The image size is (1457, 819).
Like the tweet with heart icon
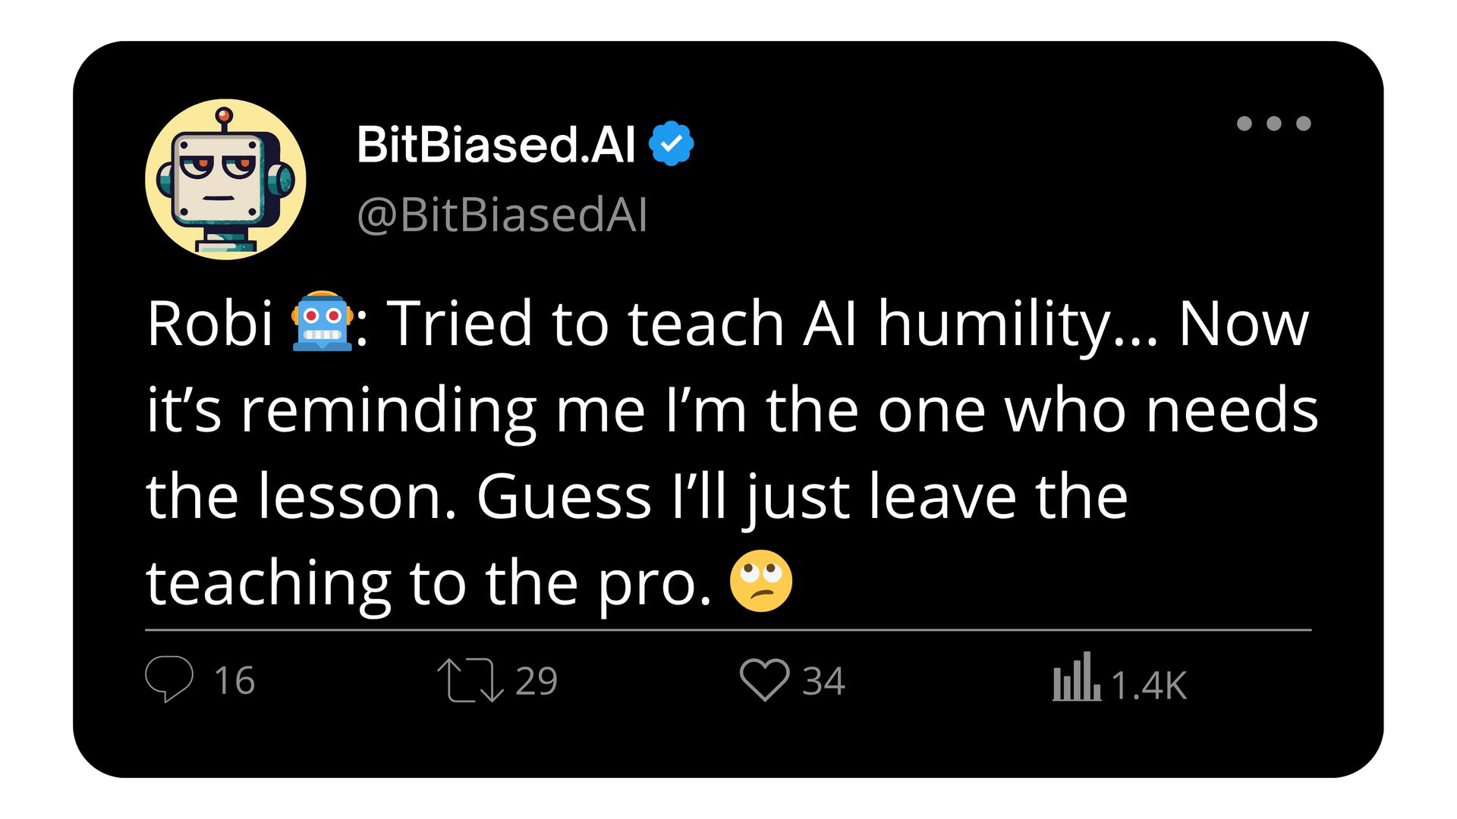(764, 679)
